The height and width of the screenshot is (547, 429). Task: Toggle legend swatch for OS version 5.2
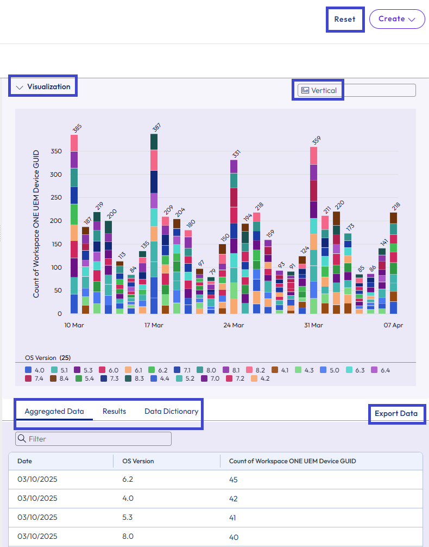(x=179, y=378)
